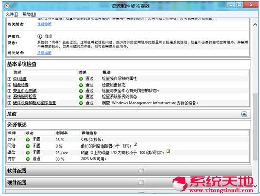This screenshot has width=260, height=196.
Task: Open the 安全中心测试 link
Action: tap(25, 91)
